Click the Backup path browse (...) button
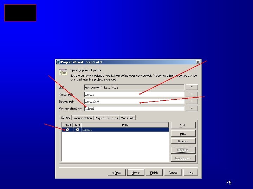The width and height of the screenshot is (253, 189). tap(192, 101)
